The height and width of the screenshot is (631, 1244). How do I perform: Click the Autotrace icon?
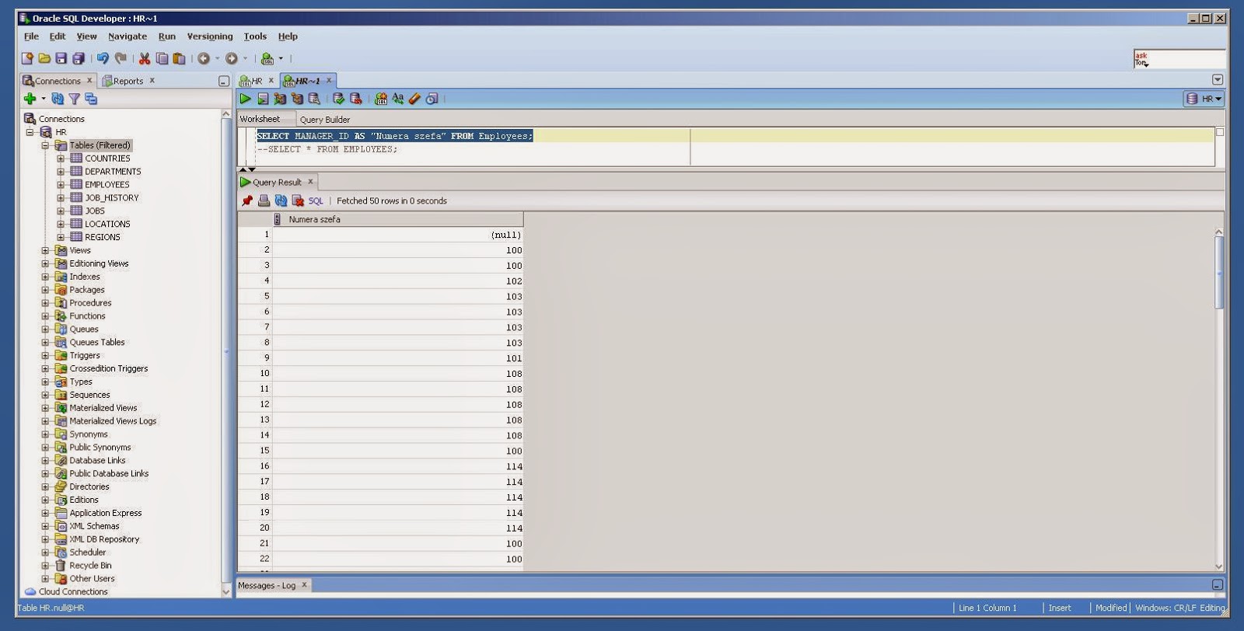297,99
